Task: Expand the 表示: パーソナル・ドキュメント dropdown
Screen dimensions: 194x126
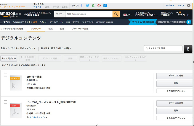Action: click(x=18, y=48)
